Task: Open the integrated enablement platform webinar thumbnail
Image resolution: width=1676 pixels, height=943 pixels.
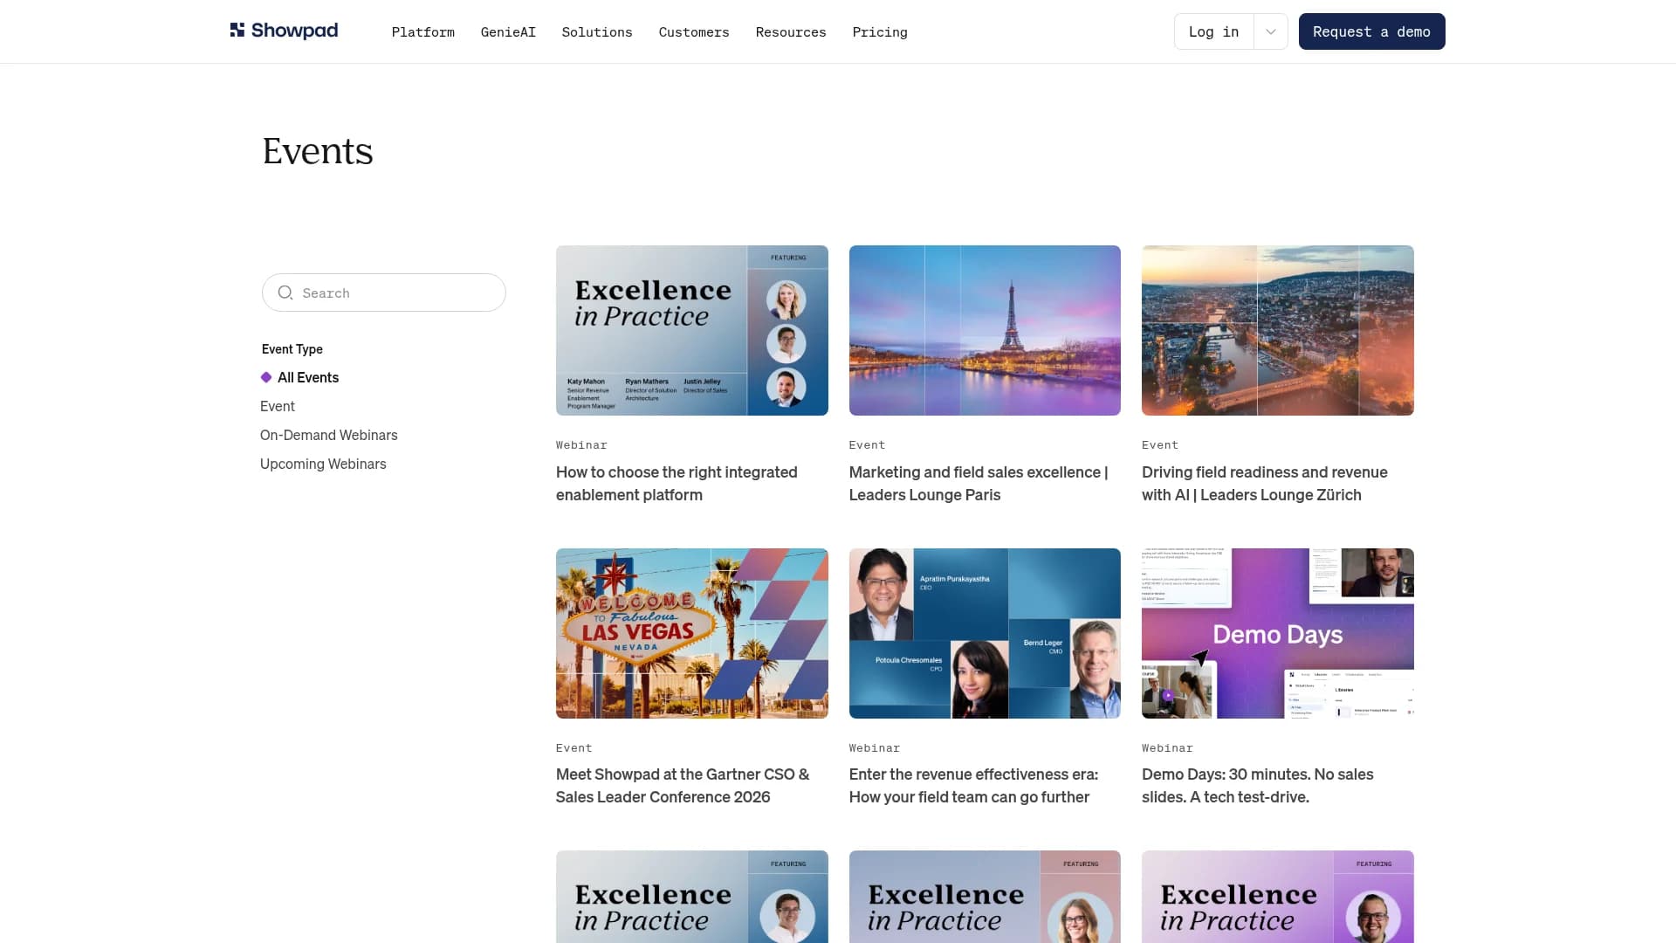Action: [692, 330]
